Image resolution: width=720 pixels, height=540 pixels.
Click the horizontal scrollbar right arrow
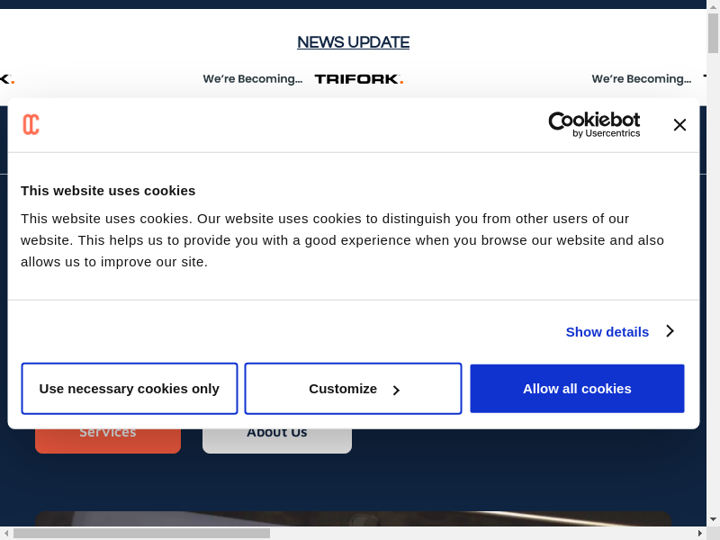point(700,533)
